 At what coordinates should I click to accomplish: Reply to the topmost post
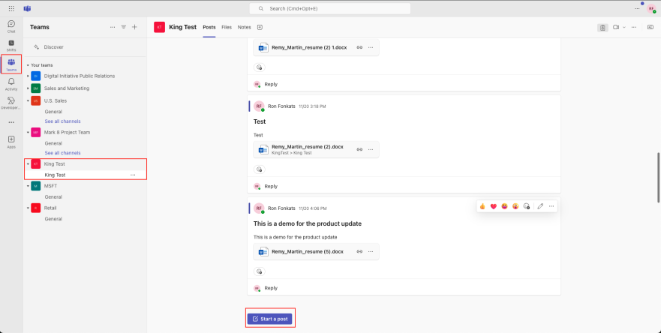[x=271, y=84]
